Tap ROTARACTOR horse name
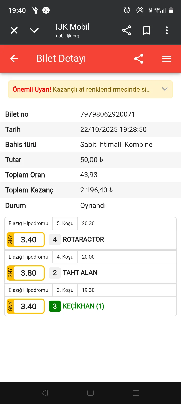The width and height of the screenshot is (181, 404). (83, 240)
